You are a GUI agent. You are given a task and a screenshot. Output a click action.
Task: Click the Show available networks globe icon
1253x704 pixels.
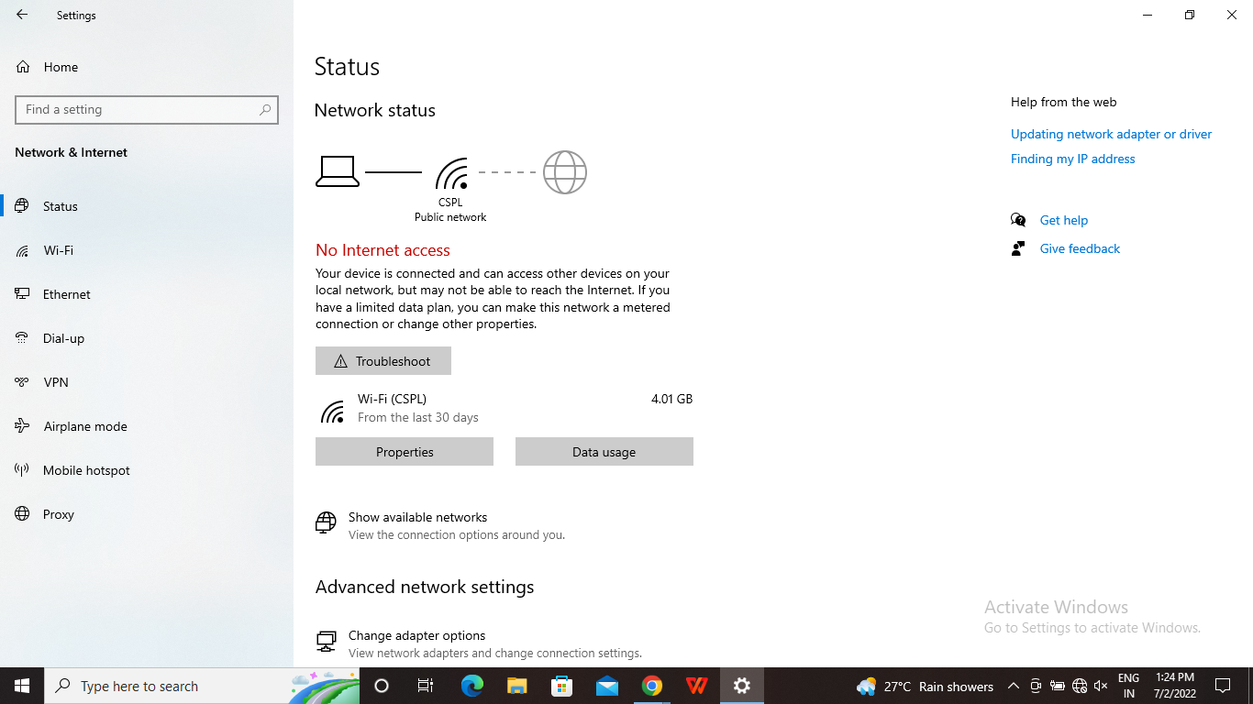point(326,522)
